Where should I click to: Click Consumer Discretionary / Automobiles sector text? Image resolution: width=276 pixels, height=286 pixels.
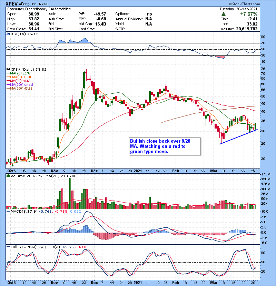(x=39, y=9)
